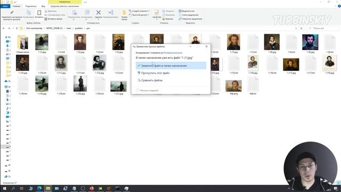
Task: Select the File Explorer taskbar icon
Action: (x=48, y=188)
